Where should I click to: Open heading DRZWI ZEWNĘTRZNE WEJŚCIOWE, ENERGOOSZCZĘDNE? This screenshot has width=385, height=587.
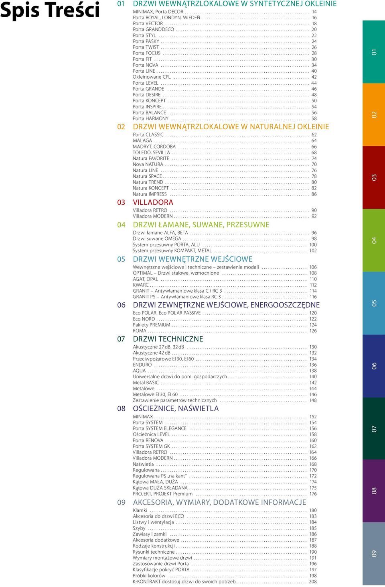pos(226,305)
